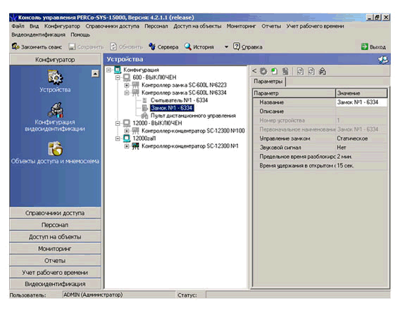Select the tree item Замок №1 - 6334
The width and height of the screenshot is (405, 310).
172,108
